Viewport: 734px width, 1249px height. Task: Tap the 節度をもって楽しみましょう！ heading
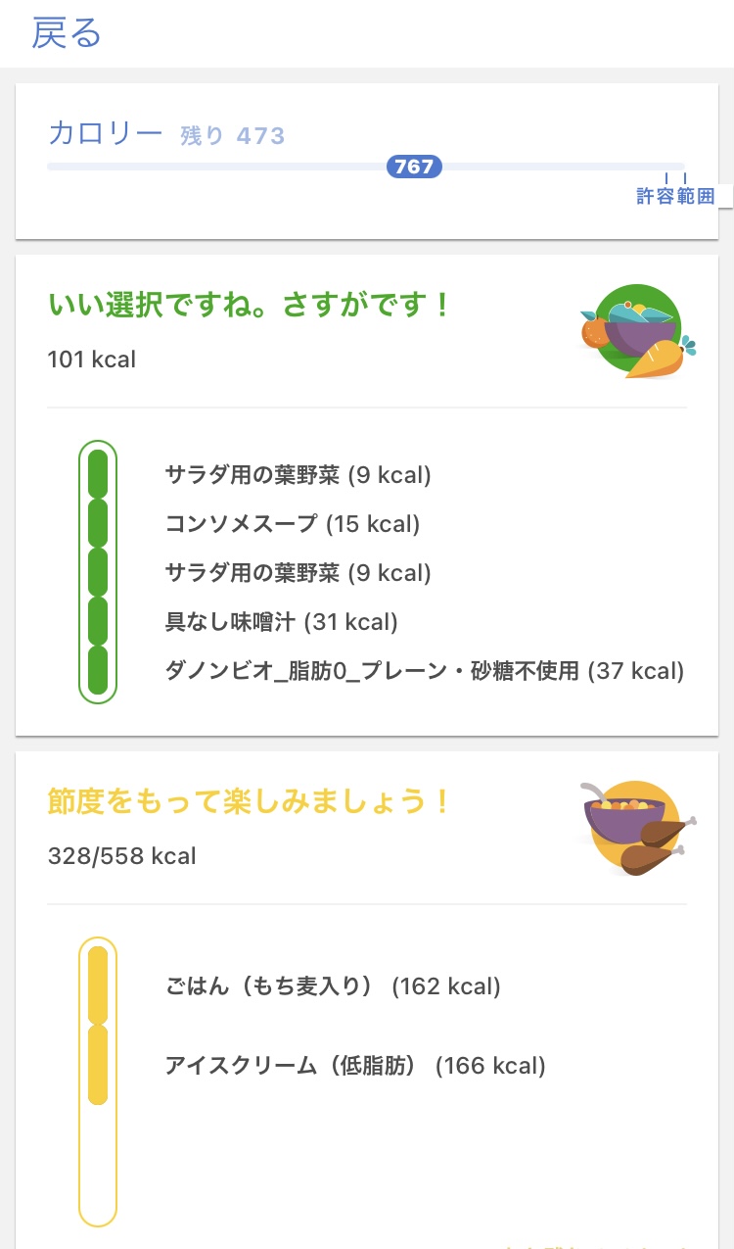coord(251,801)
